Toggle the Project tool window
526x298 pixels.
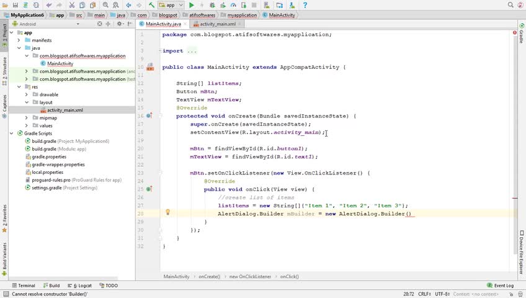pyautogui.click(x=4, y=32)
